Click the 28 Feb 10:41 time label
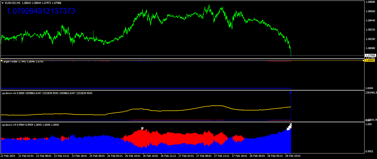The image size is (377, 159). coord(293,156)
